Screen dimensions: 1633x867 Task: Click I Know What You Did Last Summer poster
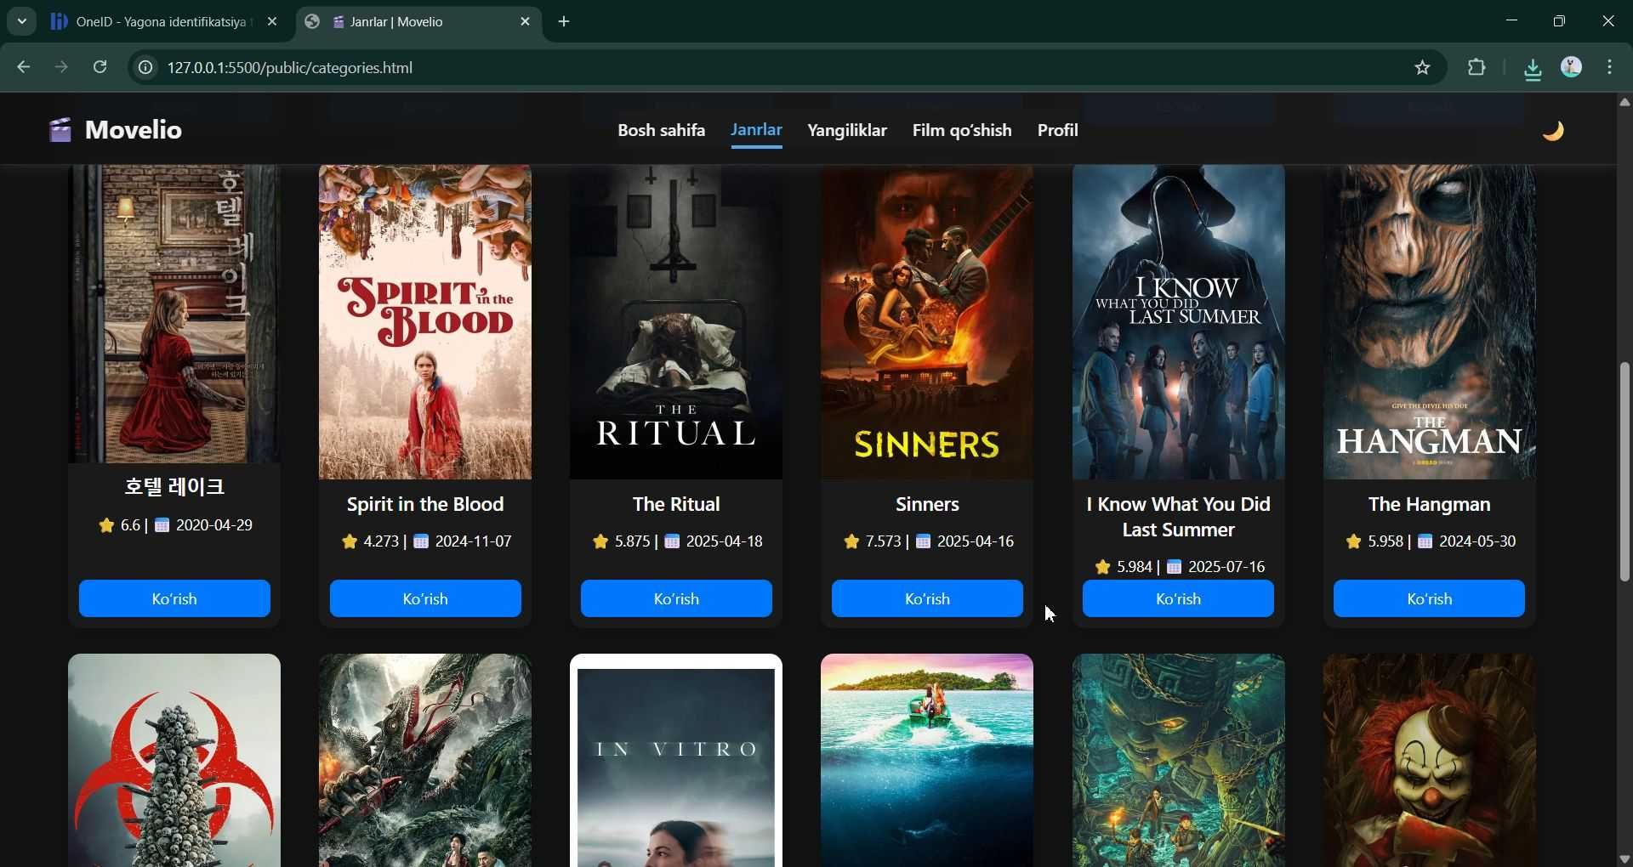coord(1178,322)
